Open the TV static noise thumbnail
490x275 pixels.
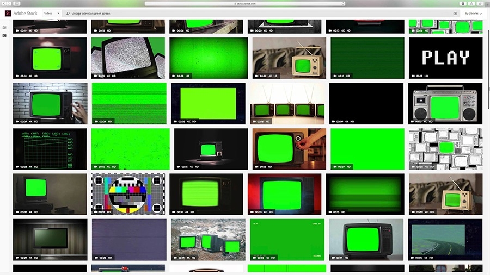coord(128,58)
